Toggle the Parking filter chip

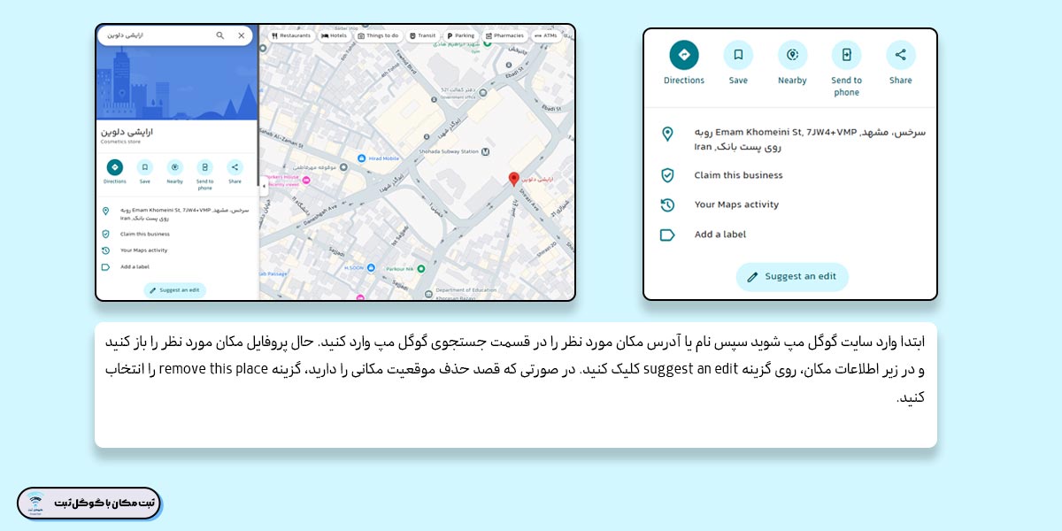click(x=461, y=35)
